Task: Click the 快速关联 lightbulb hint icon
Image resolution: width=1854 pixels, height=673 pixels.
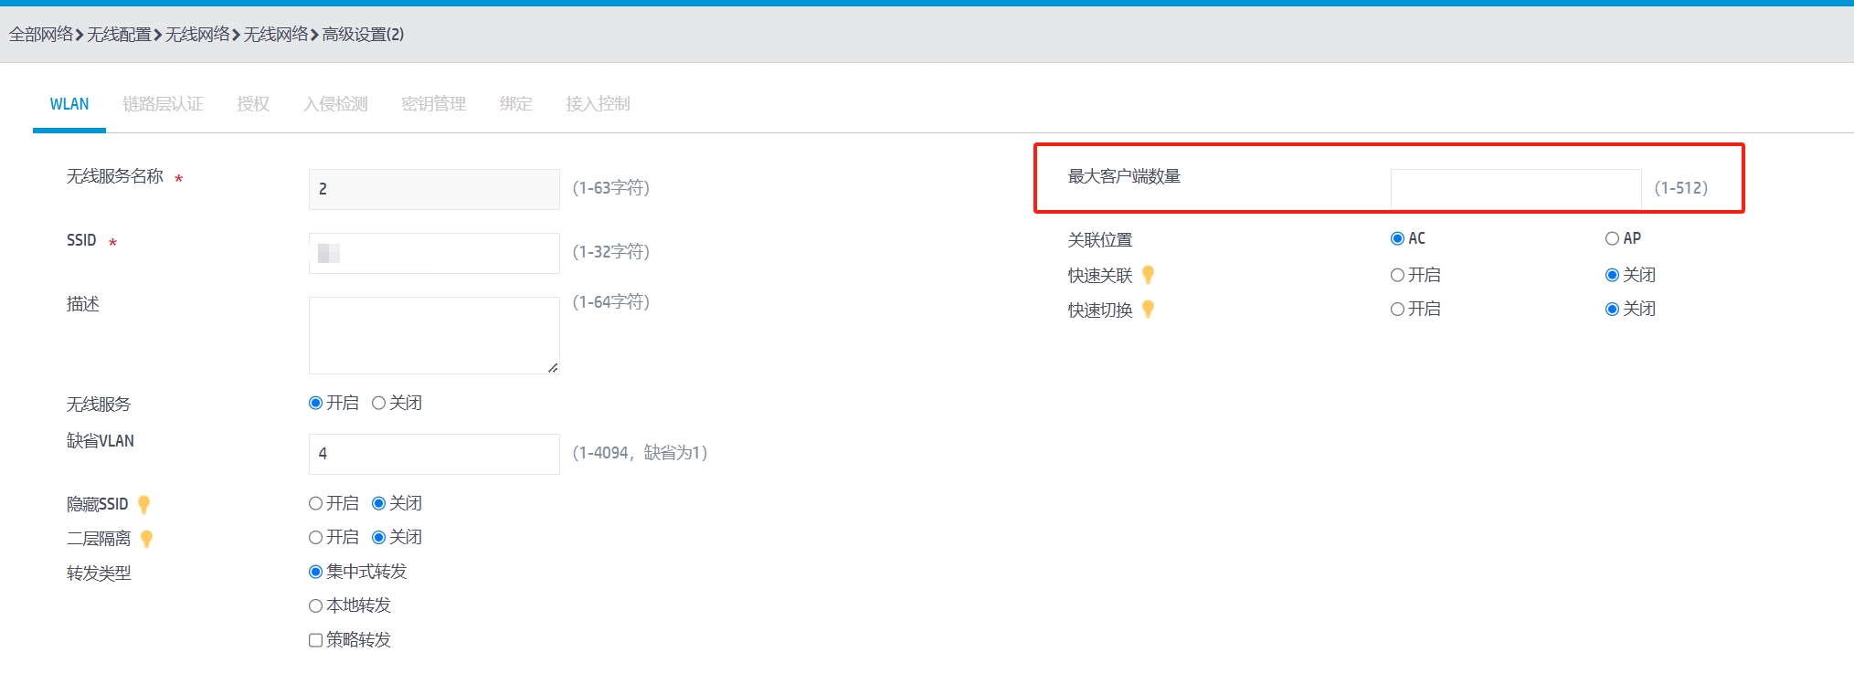Action: point(1149,275)
